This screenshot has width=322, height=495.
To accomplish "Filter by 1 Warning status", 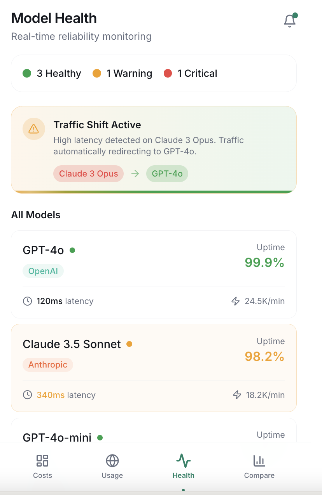I will 122,73.
